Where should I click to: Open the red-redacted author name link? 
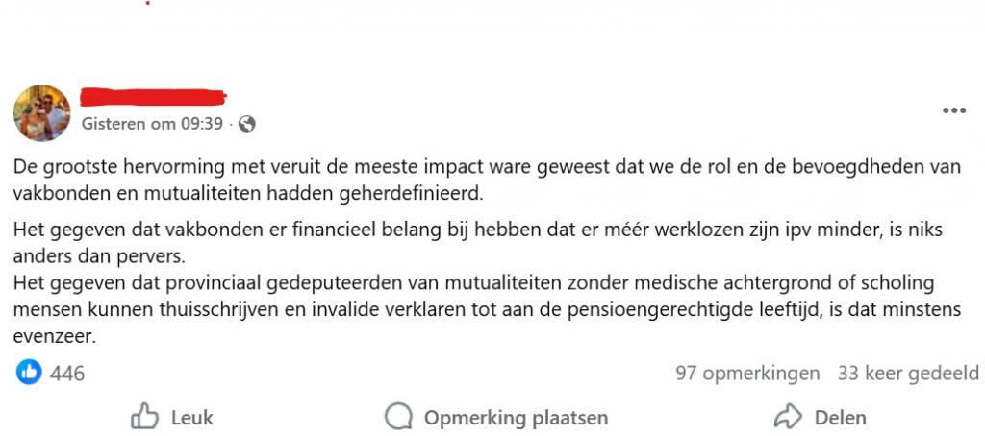[153, 97]
